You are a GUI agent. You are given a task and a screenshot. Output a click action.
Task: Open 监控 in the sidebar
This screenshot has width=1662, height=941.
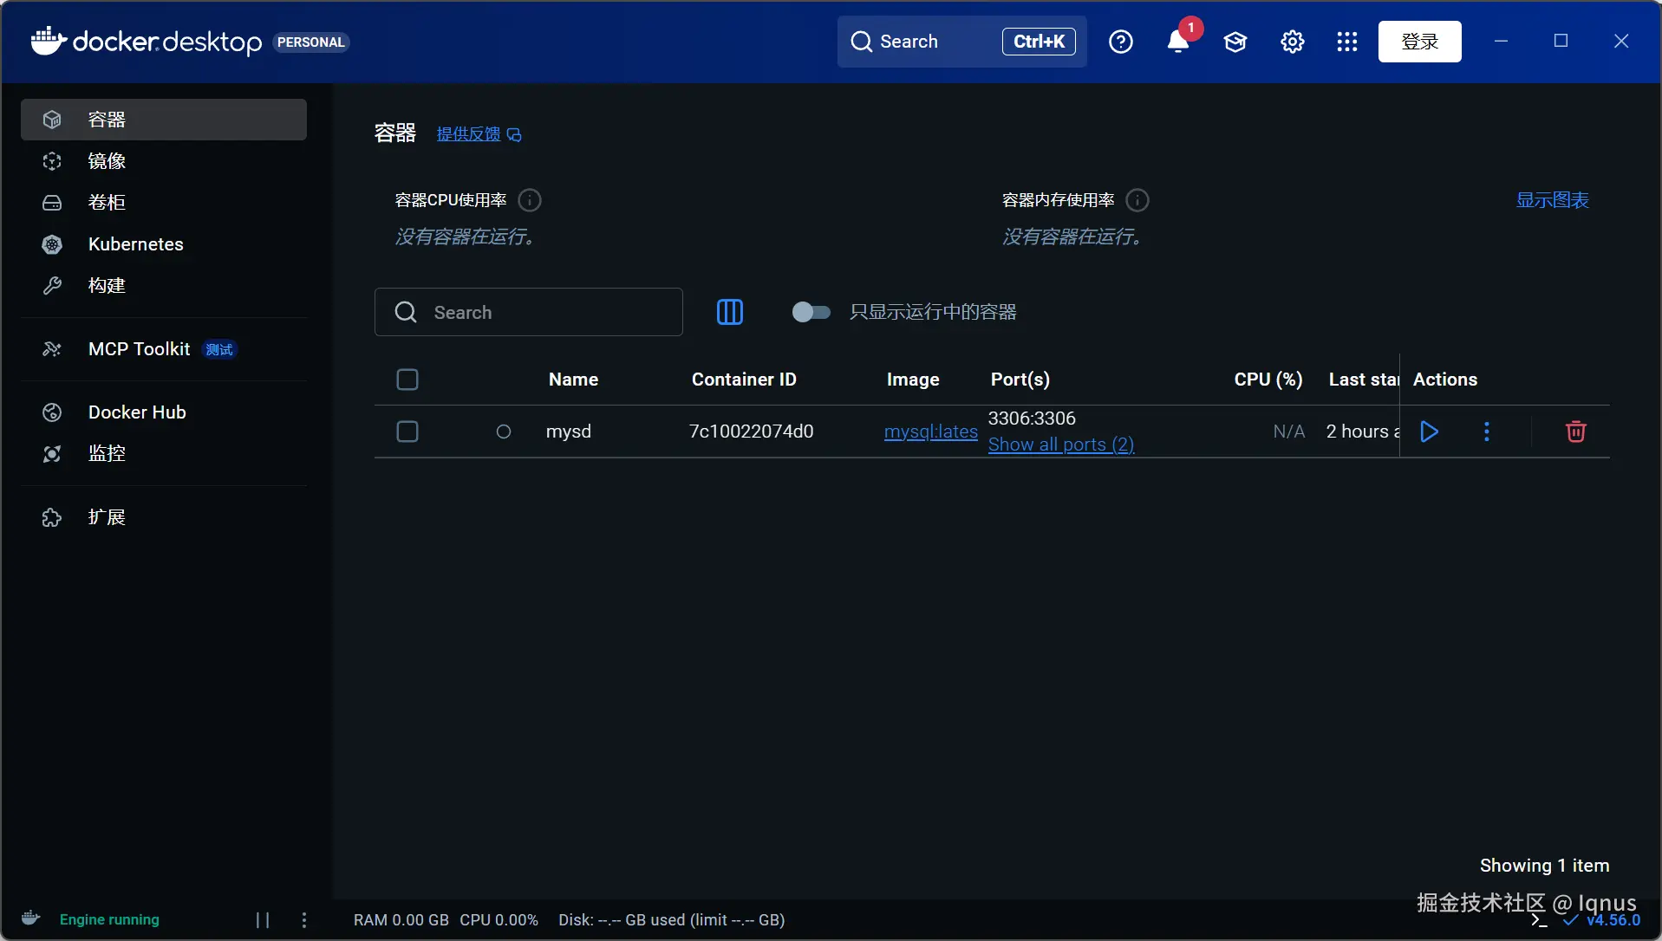click(x=164, y=454)
